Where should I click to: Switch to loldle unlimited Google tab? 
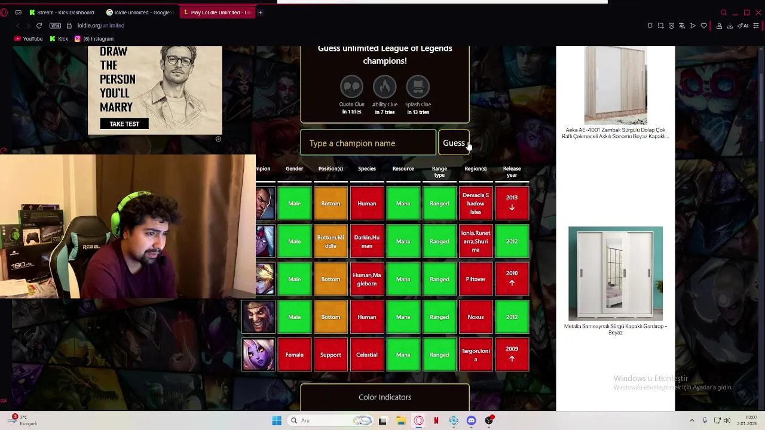[x=140, y=12]
